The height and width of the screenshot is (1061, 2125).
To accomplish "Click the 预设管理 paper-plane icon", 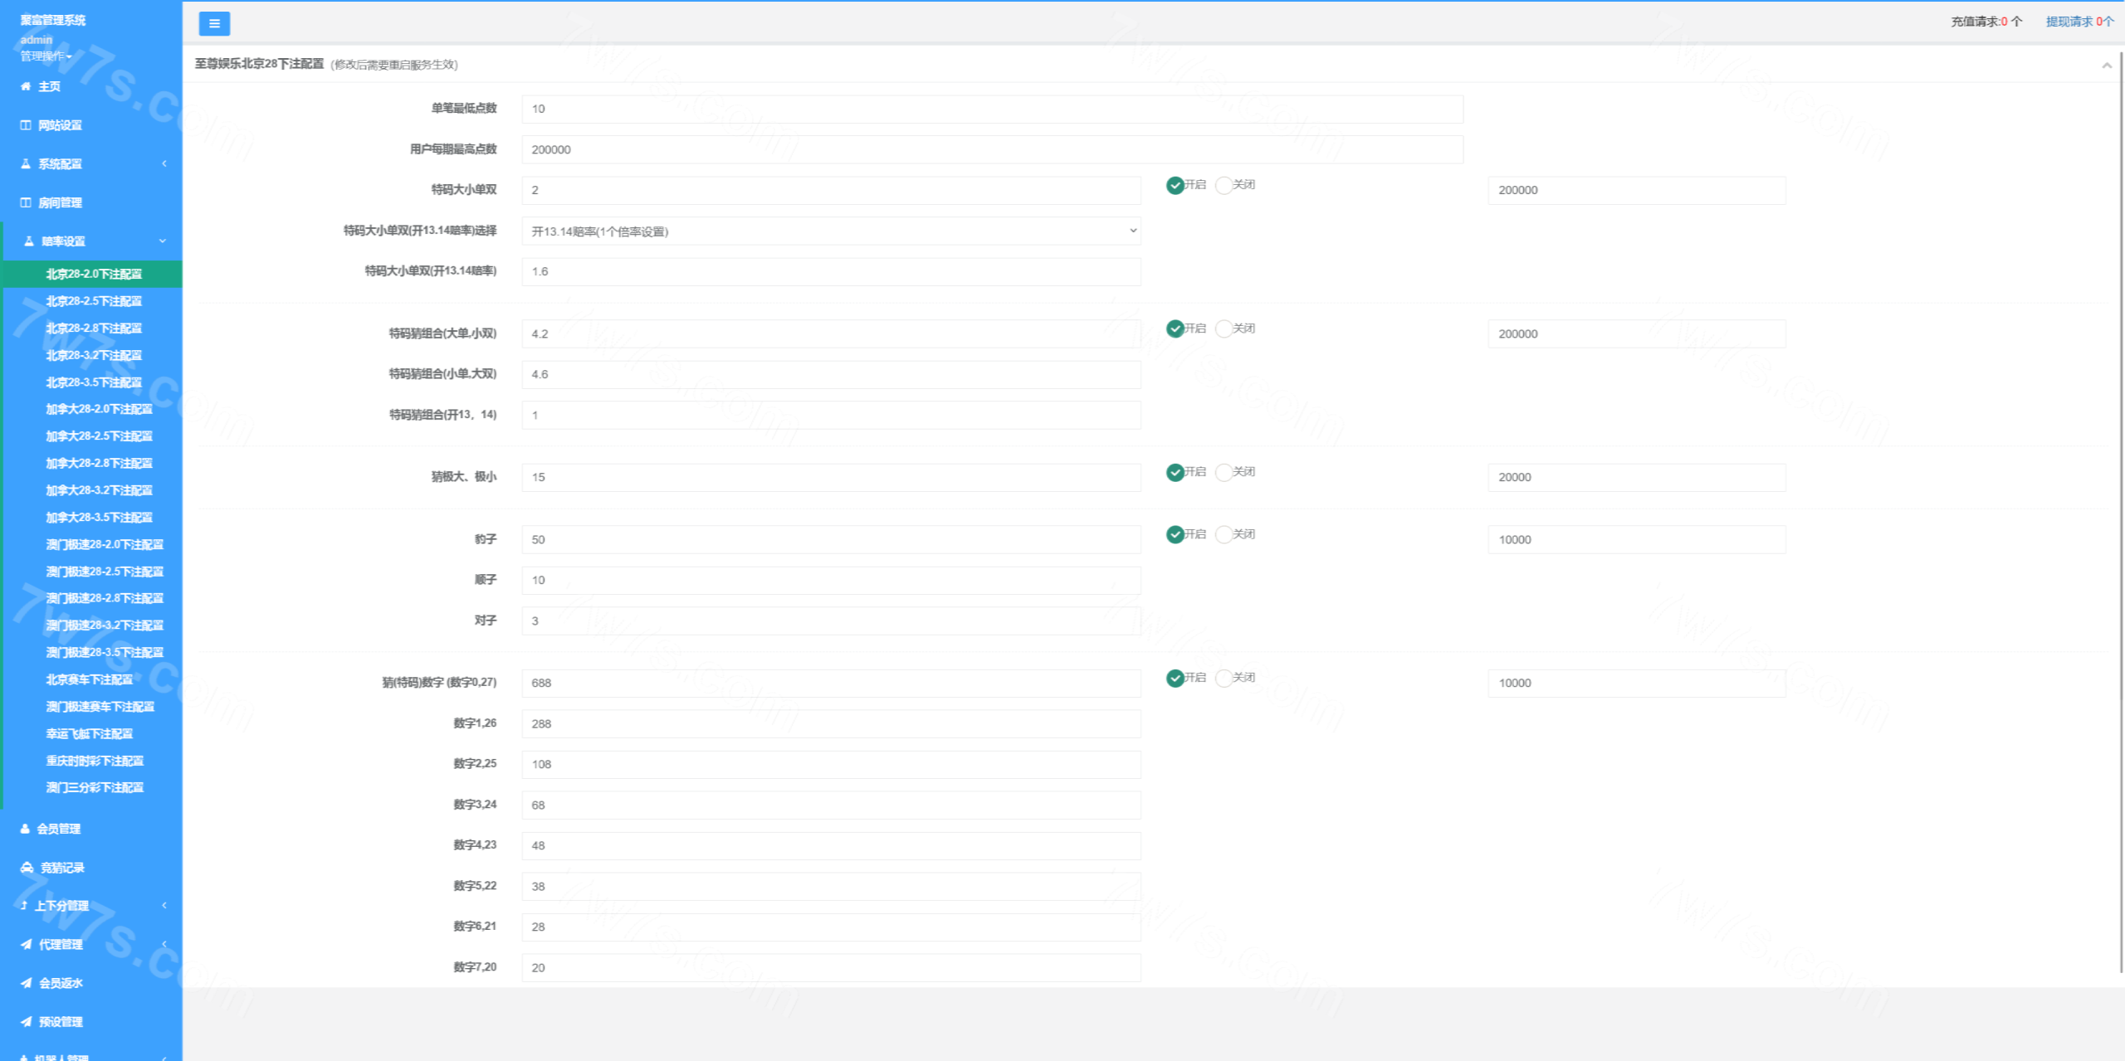I will tap(27, 1022).
